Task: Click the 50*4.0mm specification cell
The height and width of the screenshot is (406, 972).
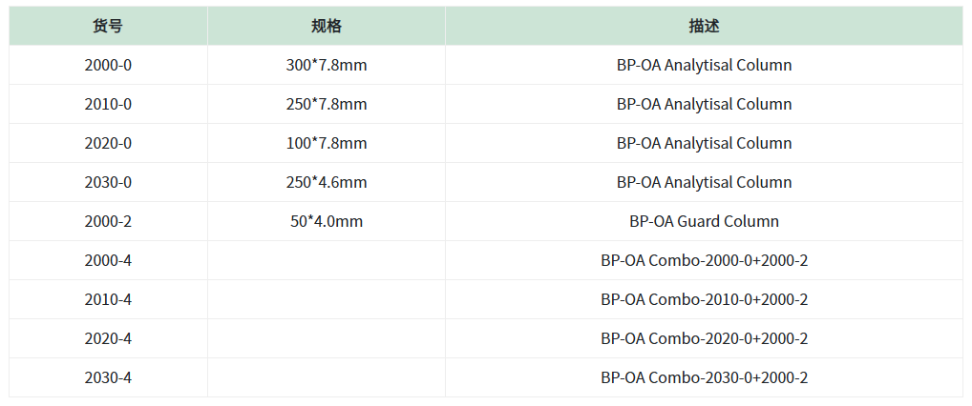Action: click(326, 221)
